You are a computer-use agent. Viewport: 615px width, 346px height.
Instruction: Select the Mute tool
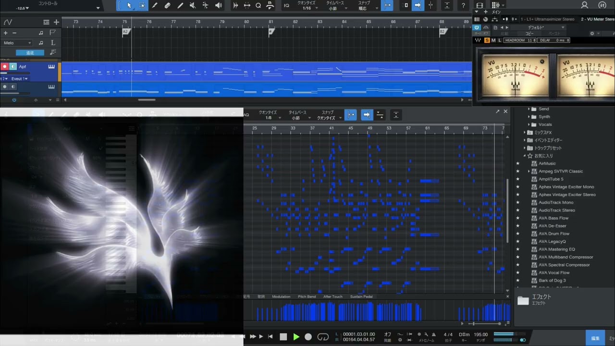pyautogui.click(x=193, y=5)
